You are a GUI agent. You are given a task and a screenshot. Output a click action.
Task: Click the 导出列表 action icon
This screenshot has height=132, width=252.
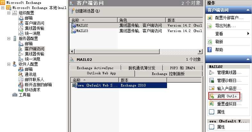(210, 26)
